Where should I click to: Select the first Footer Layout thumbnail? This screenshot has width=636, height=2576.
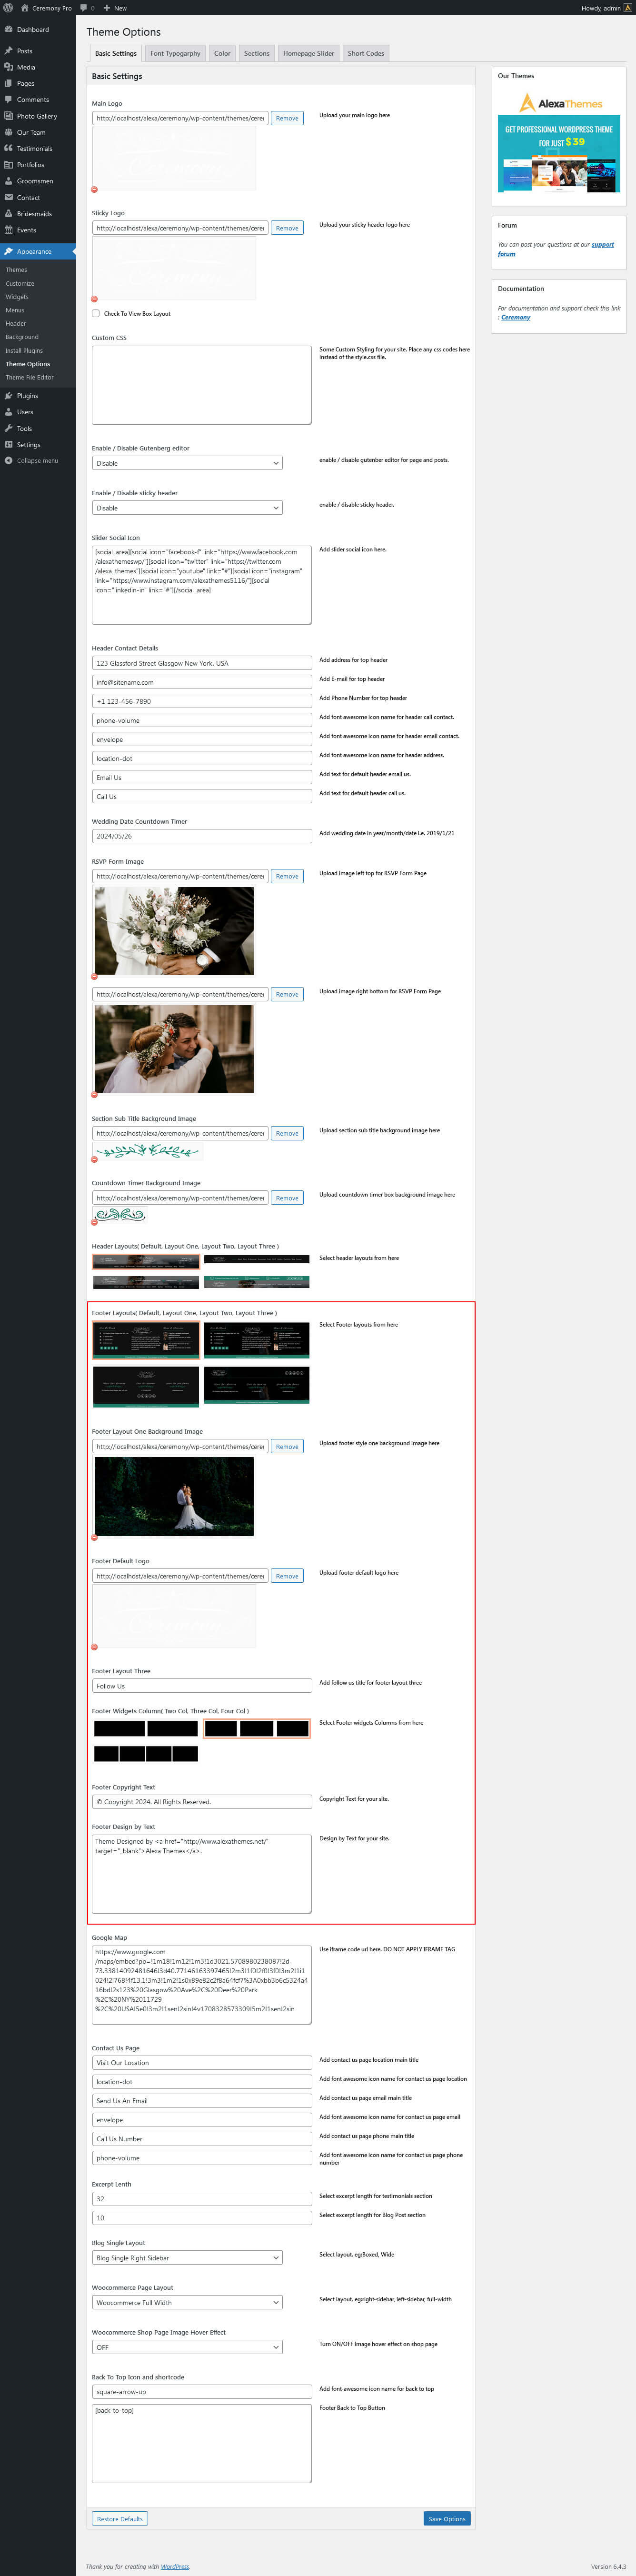146,1341
